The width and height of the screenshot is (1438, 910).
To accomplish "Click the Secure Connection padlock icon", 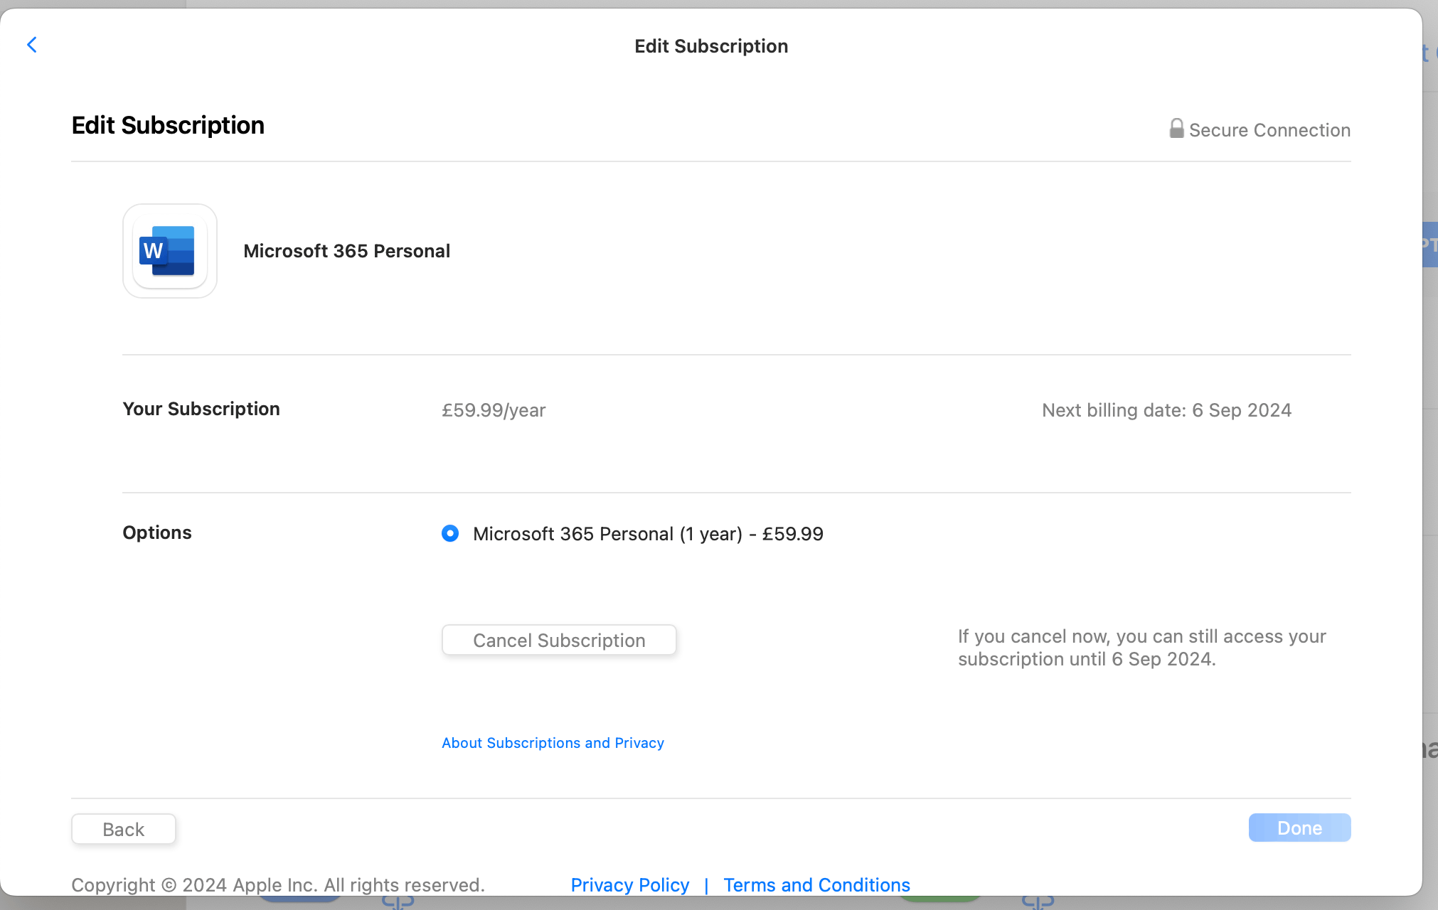I will point(1176,129).
